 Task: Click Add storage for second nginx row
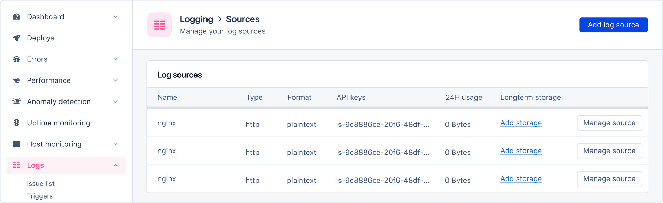pyautogui.click(x=521, y=151)
